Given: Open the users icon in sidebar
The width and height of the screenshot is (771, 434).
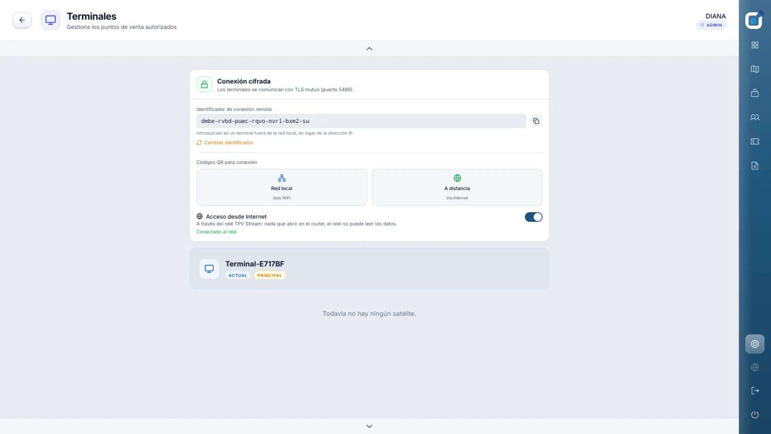Looking at the screenshot, I should [x=755, y=117].
